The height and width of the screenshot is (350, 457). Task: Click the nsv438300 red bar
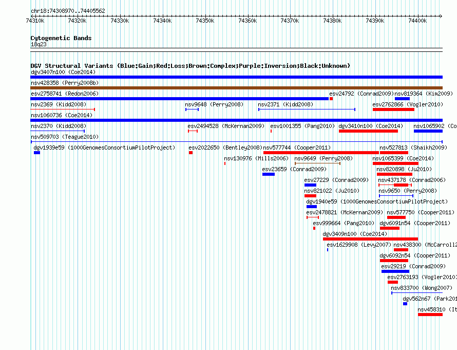tap(401, 250)
